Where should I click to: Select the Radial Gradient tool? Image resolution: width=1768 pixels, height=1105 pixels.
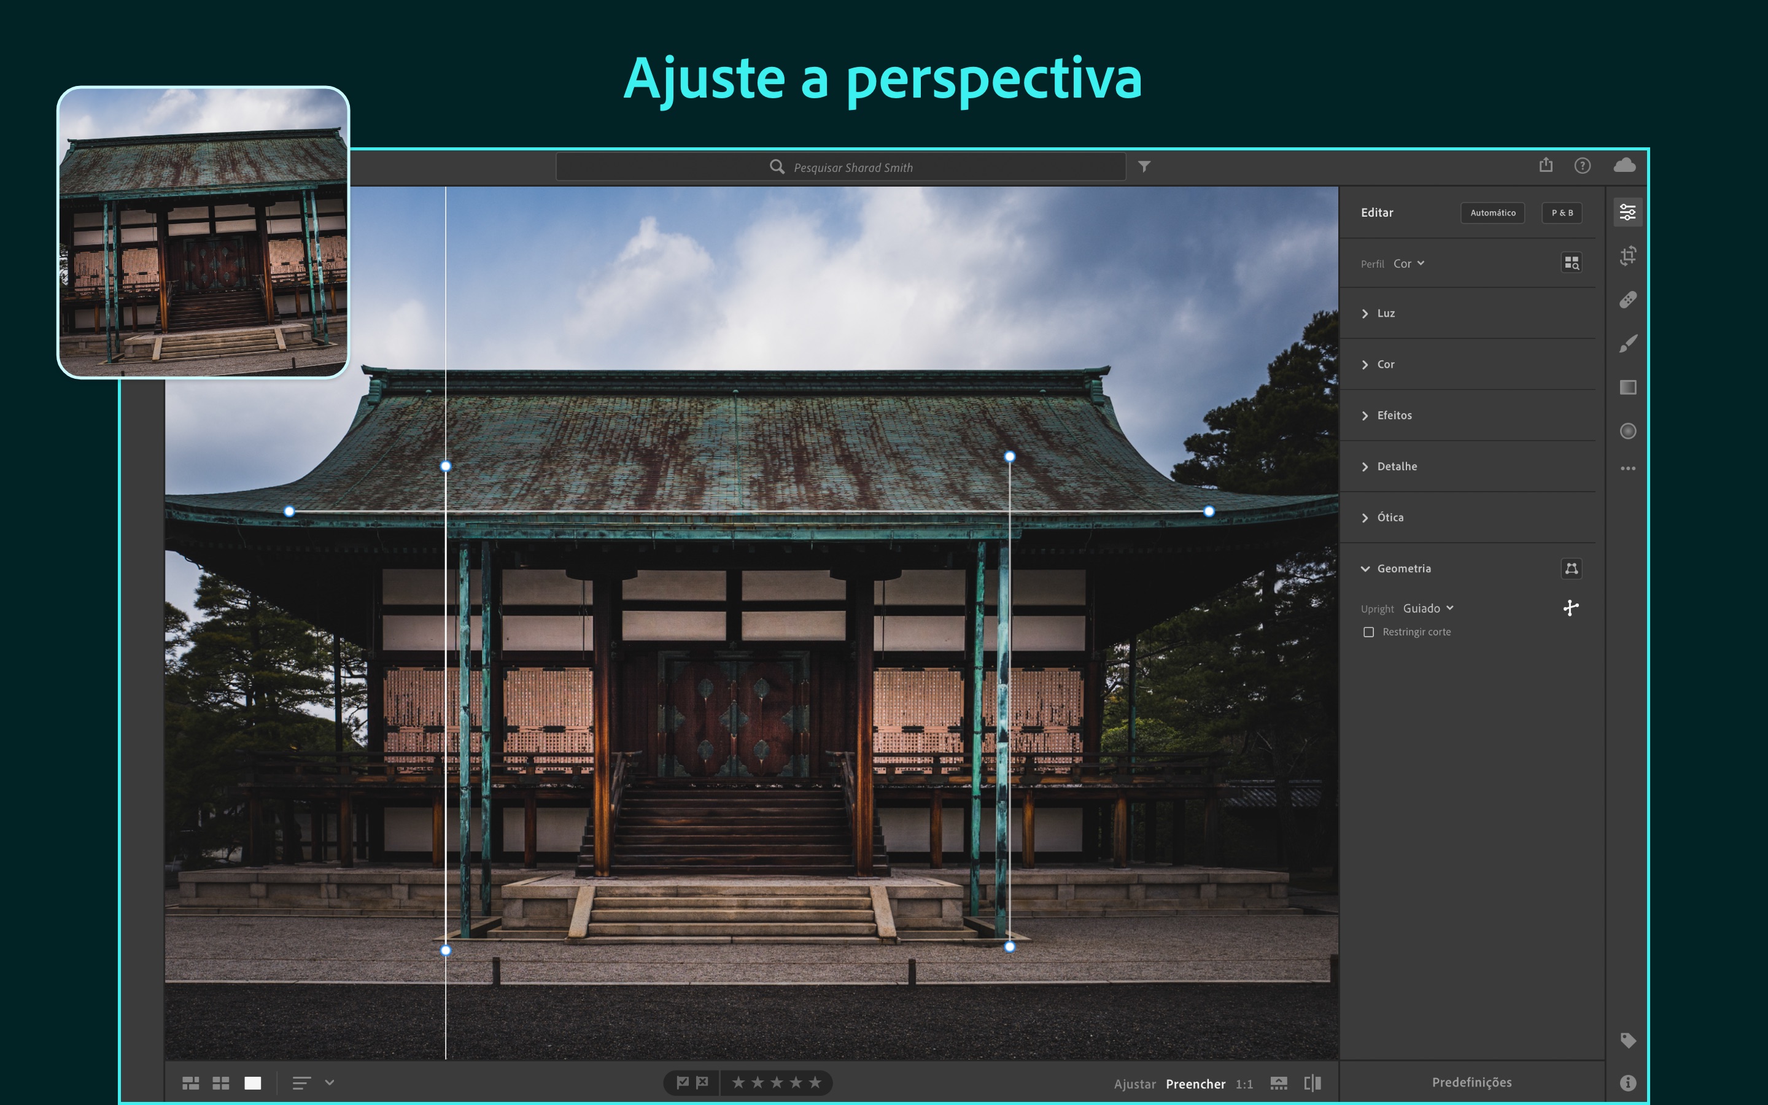click(1627, 431)
